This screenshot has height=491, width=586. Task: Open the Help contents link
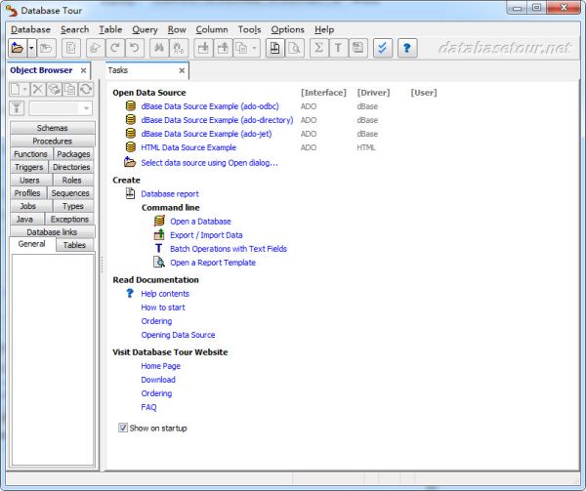click(165, 294)
